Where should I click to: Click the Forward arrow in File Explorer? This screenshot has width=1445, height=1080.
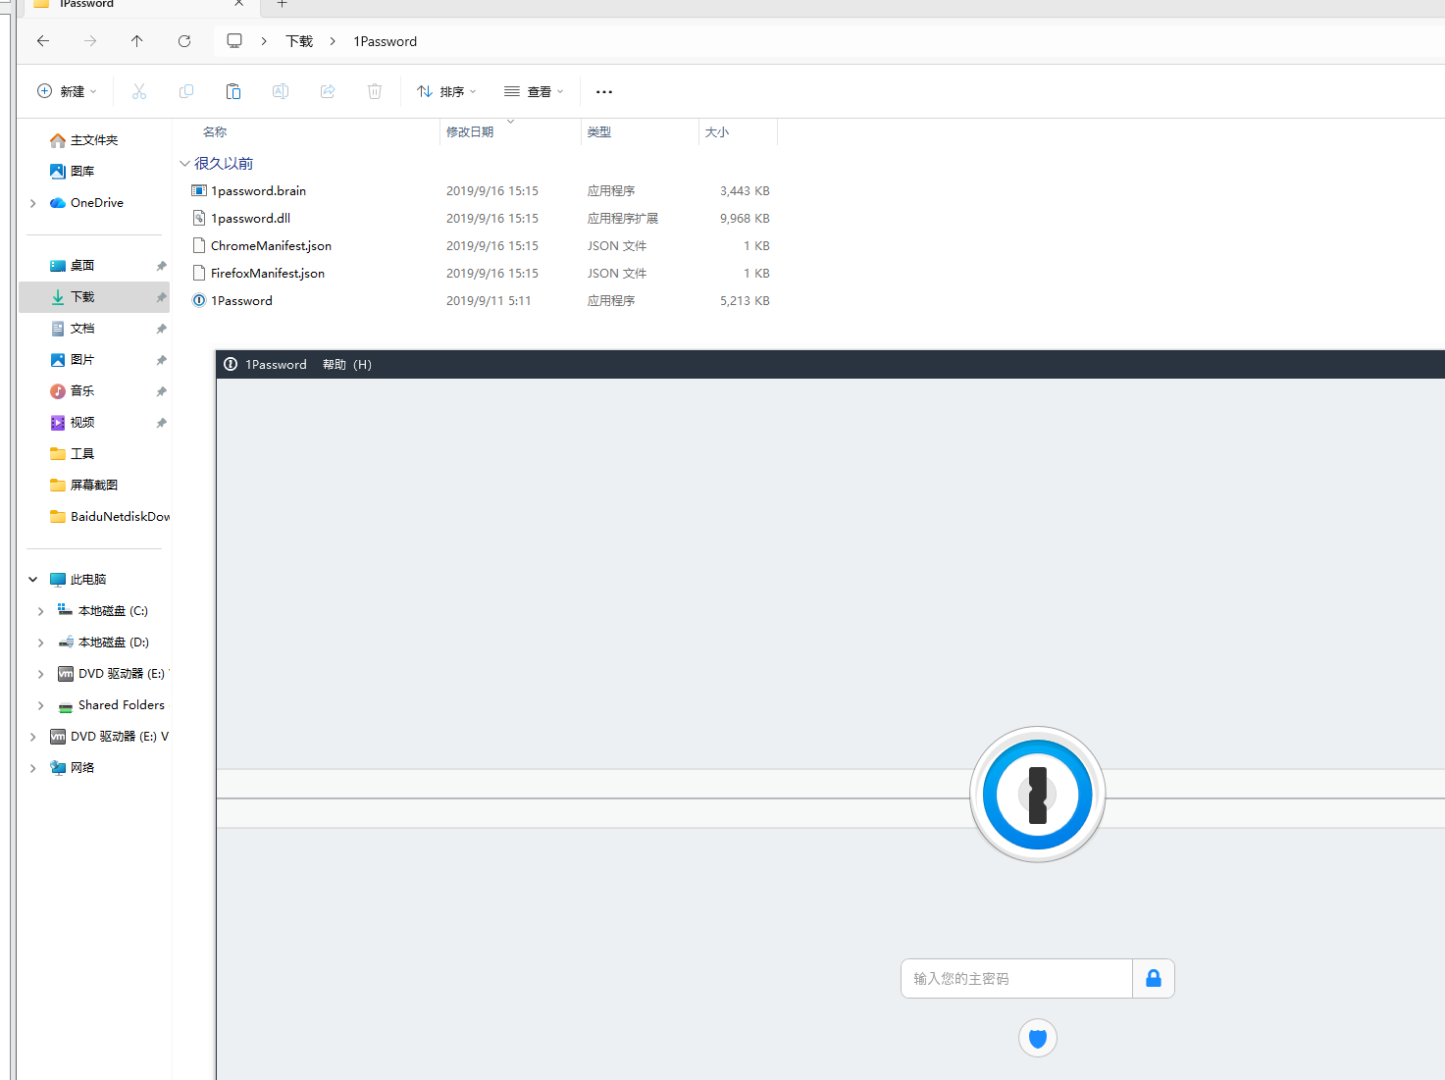(x=90, y=41)
